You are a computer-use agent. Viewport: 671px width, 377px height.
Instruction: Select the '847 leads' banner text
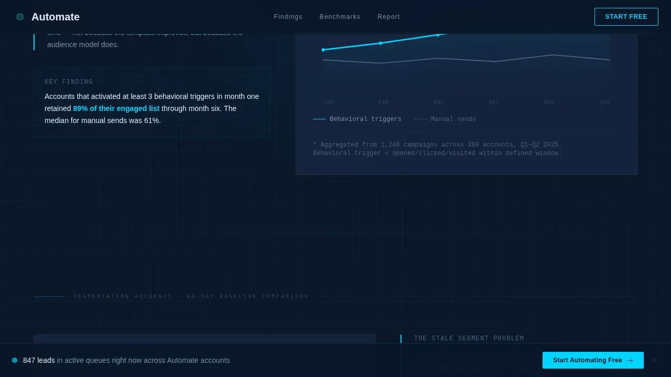click(x=39, y=360)
